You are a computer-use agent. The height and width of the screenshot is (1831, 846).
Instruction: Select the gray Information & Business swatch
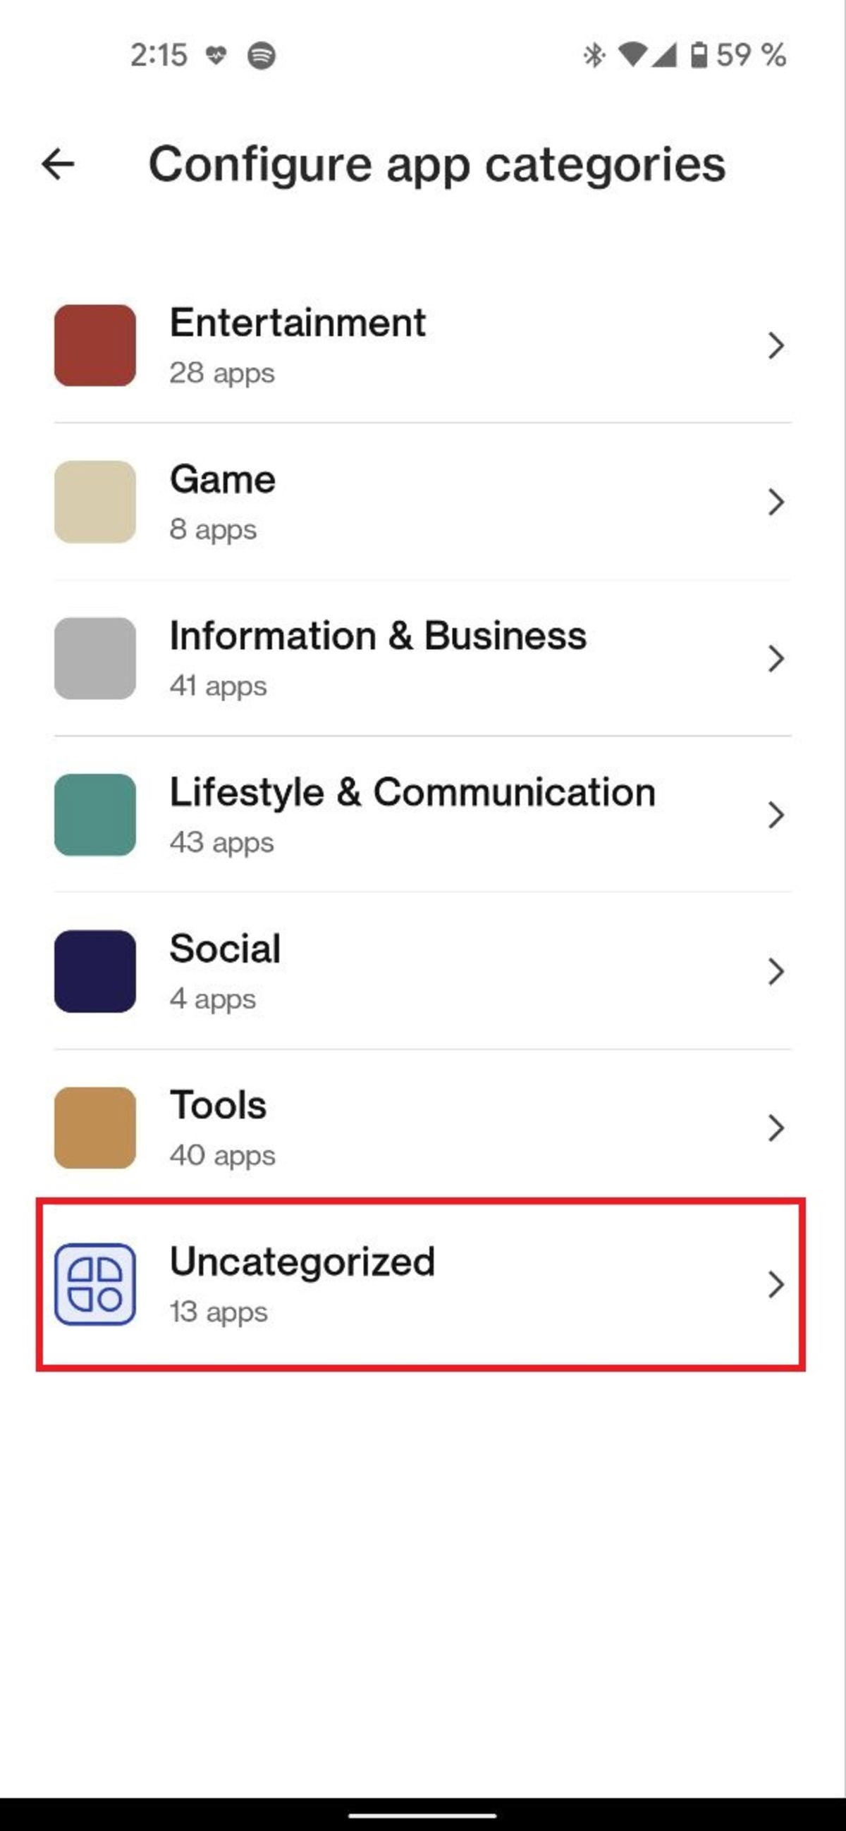(x=95, y=658)
